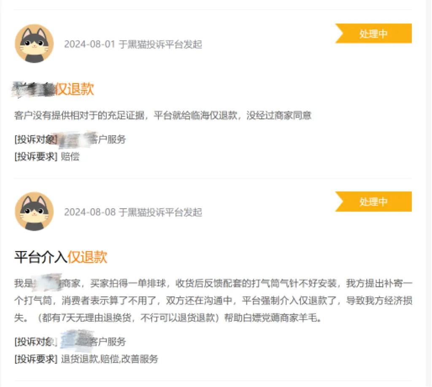Click the second 处理中 status badge
432x387 pixels.
(x=373, y=202)
